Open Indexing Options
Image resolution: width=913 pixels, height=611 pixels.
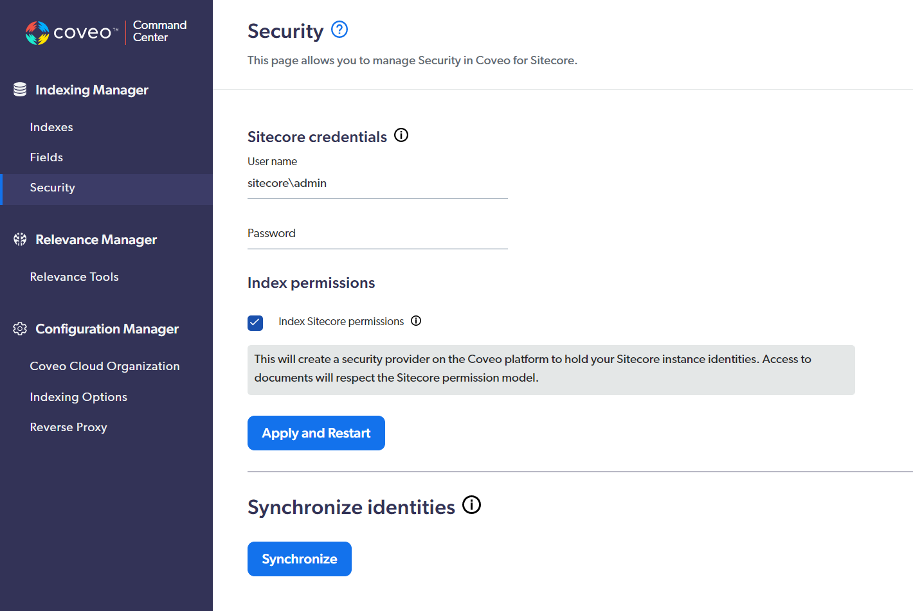click(x=78, y=397)
